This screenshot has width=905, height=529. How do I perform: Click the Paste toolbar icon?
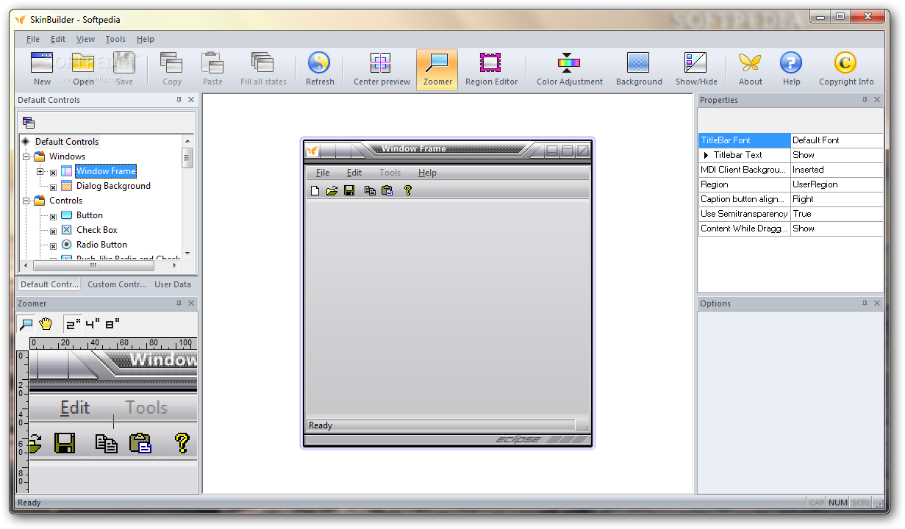click(x=212, y=63)
